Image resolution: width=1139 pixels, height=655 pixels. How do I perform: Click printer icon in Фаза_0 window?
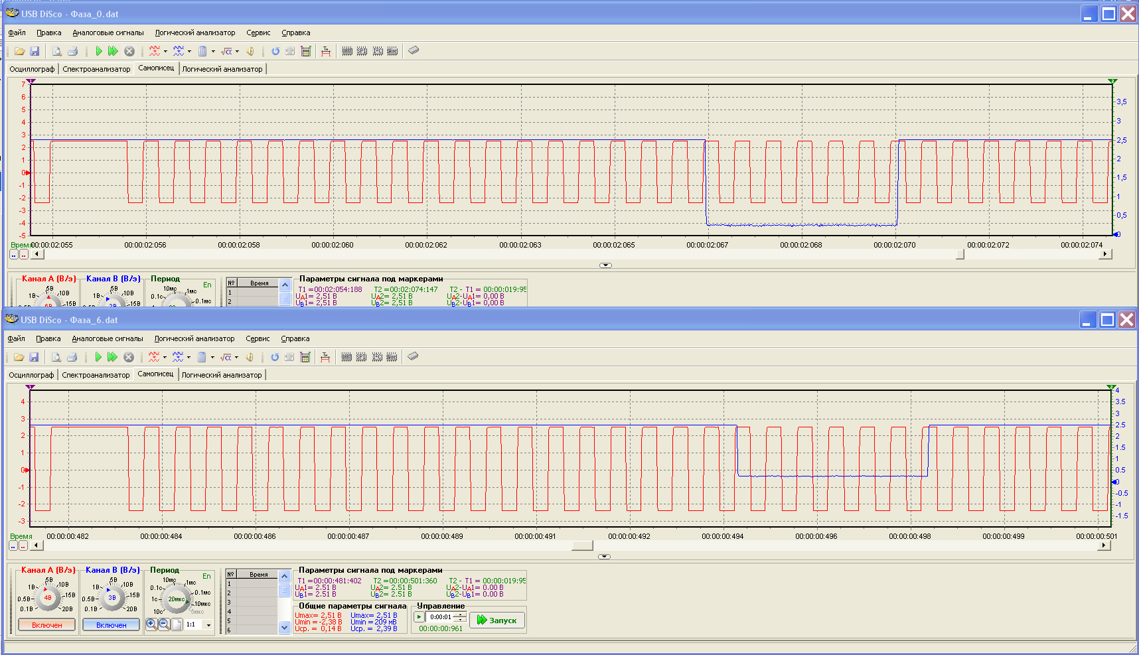pyautogui.click(x=73, y=51)
